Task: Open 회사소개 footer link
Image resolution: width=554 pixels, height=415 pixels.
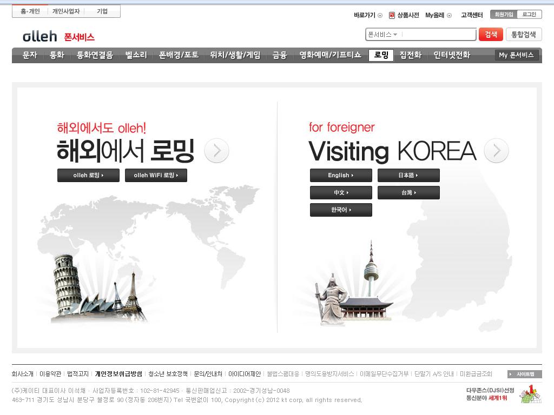Action: (22, 374)
